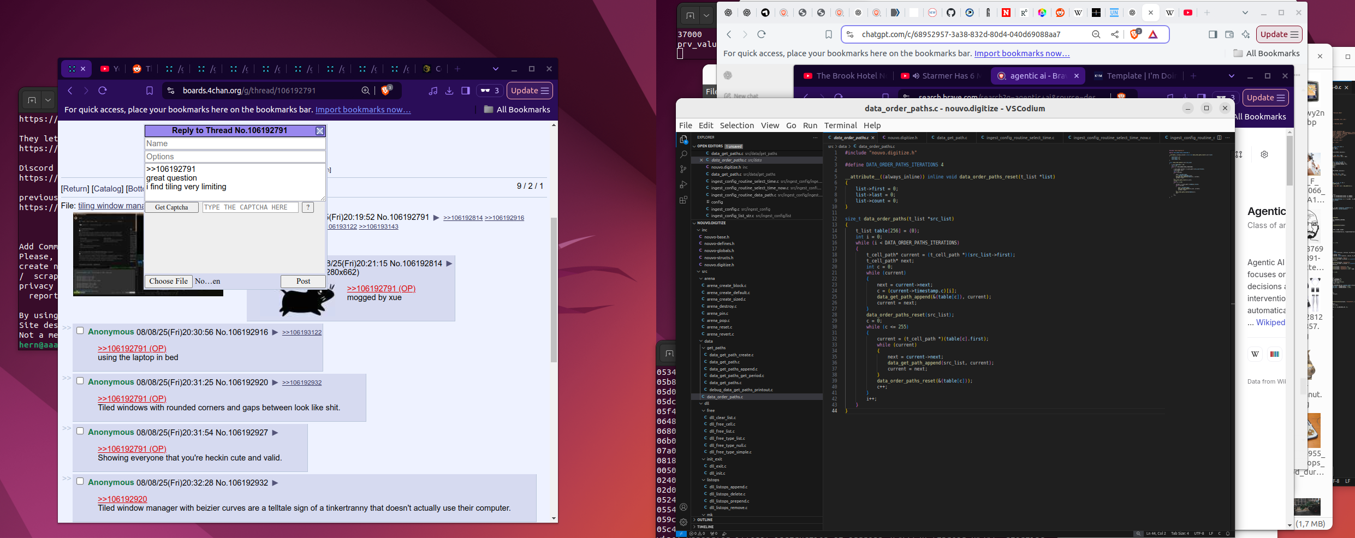Click Brave Shields icon in 4chan browser window
The image size is (1355, 538).
click(386, 91)
